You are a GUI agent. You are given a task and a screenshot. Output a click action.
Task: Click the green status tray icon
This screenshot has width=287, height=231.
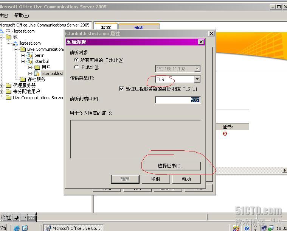[271, 228]
